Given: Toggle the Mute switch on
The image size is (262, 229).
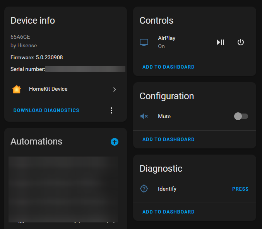Looking at the screenshot, I should click(x=241, y=116).
